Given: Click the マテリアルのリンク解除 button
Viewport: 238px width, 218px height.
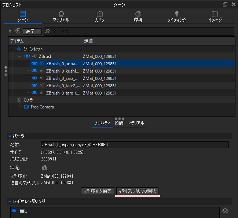Looking at the screenshot, I should [x=137, y=191].
